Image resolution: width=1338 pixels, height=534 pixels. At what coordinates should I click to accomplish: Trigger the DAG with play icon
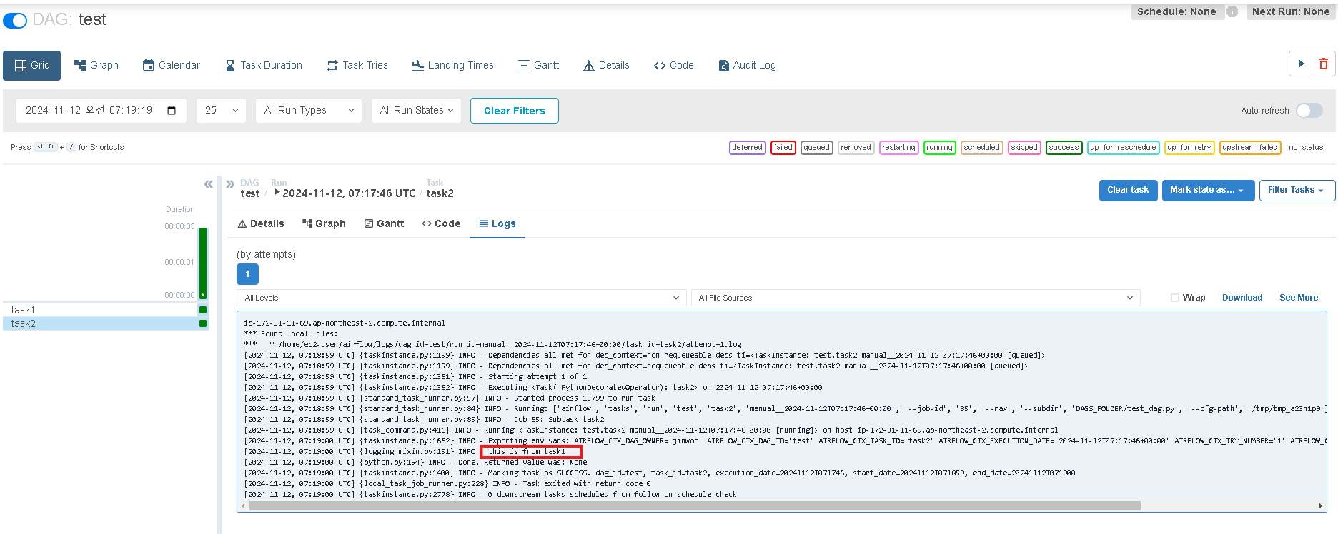coord(1301,64)
